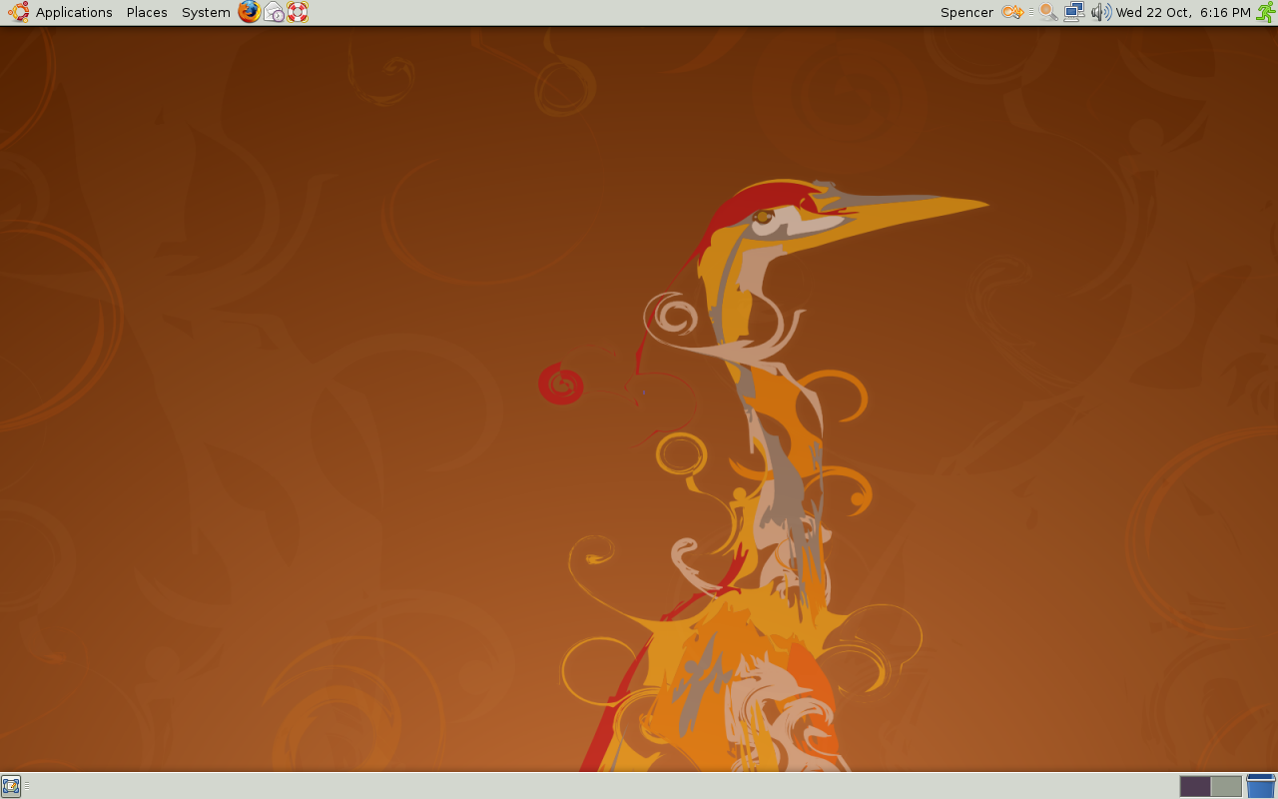Screen dimensions: 1278x799
Task: Open the Help lifebuoy icon
Action: pos(298,12)
